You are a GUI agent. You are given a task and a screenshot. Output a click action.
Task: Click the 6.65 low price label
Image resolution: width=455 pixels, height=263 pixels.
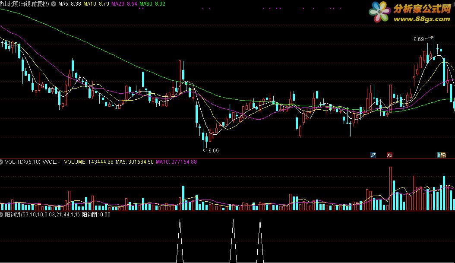[x=214, y=151]
